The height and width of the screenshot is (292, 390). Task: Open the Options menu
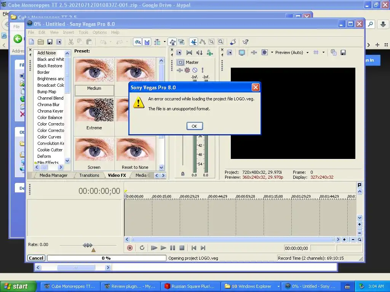click(99, 32)
